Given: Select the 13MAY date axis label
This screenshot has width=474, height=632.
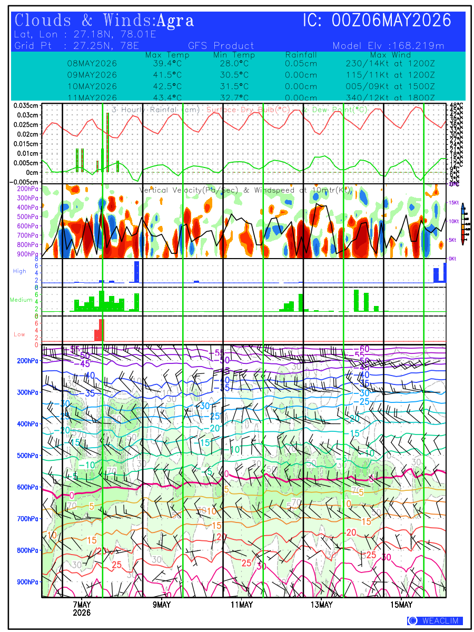Looking at the screenshot, I should [321, 605].
